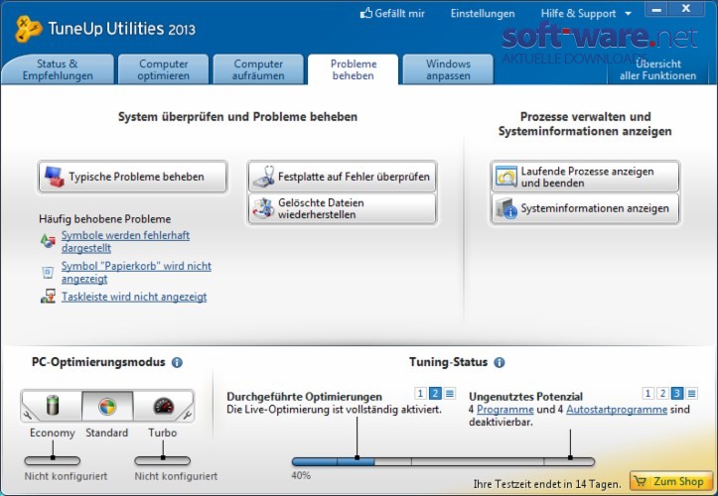Follow the Autostartprogramme link
This screenshot has height=496, width=718.
click(617, 410)
